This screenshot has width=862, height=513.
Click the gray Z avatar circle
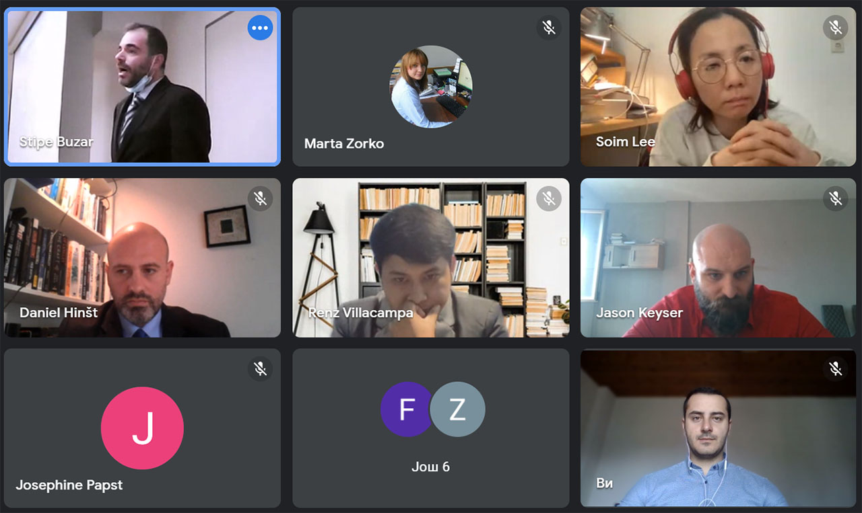click(x=458, y=409)
